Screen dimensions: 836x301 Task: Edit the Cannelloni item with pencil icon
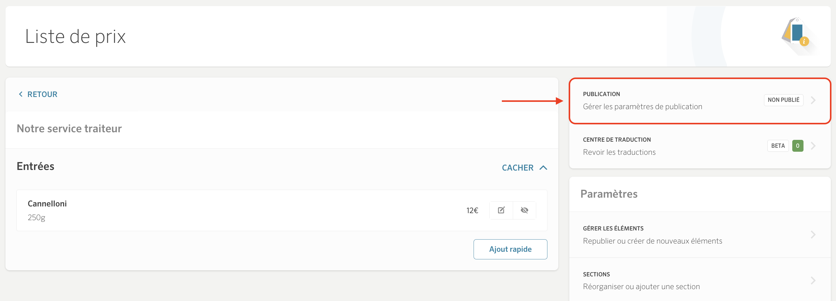coord(501,210)
